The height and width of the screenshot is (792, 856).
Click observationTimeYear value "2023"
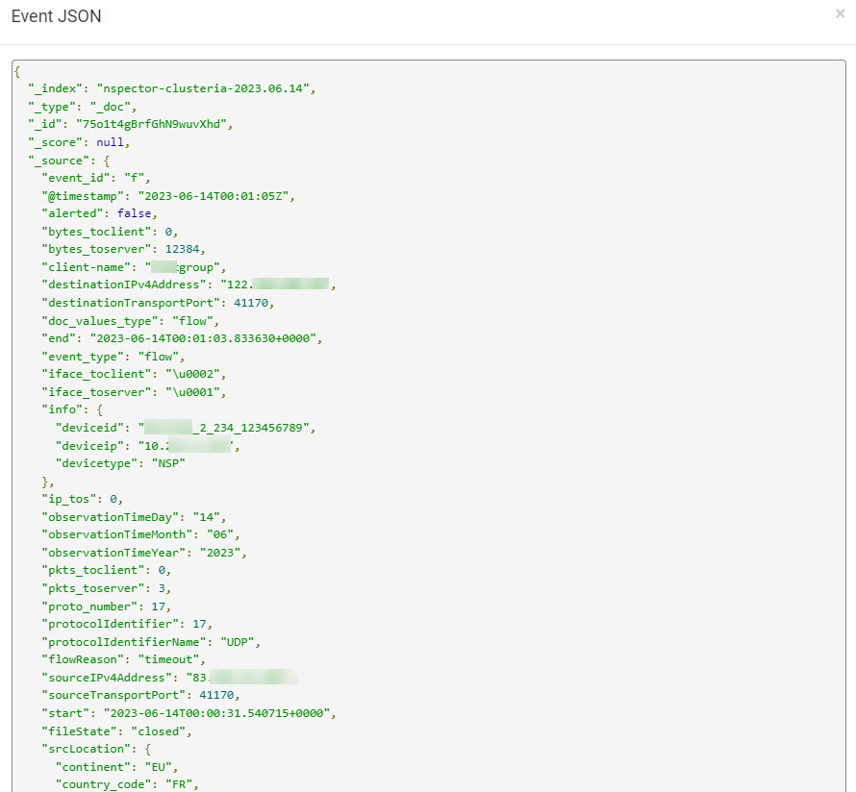click(x=219, y=553)
